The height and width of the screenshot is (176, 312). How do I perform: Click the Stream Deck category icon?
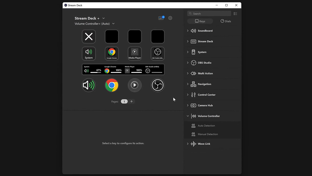pyautogui.click(x=193, y=41)
